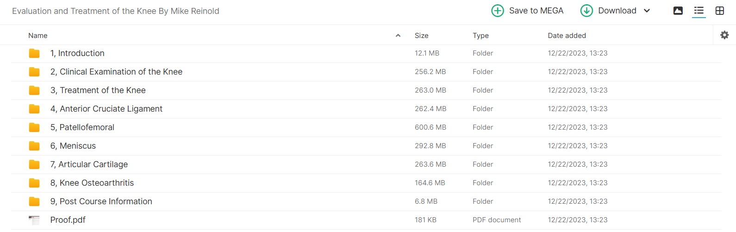Open 2, Clinical Examination of the Knee
The width and height of the screenshot is (736, 232).
point(116,72)
